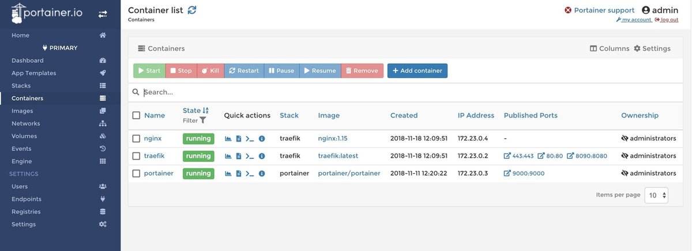Open stats icon for portainer container
Screen dimensions: 692x251
tap(228, 173)
